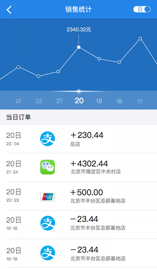Select the peak chart point above date 17
This screenshot has height=269, width=157.
pos(140,39)
